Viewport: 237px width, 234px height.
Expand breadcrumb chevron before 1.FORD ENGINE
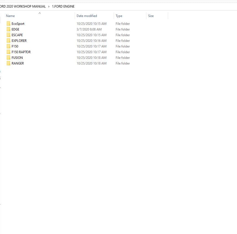(x=49, y=6)
